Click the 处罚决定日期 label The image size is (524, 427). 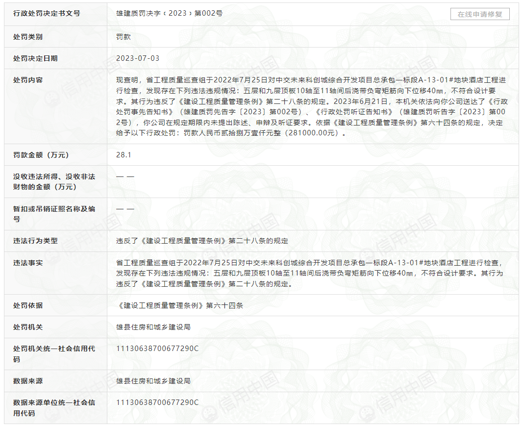tap(35, 58)
